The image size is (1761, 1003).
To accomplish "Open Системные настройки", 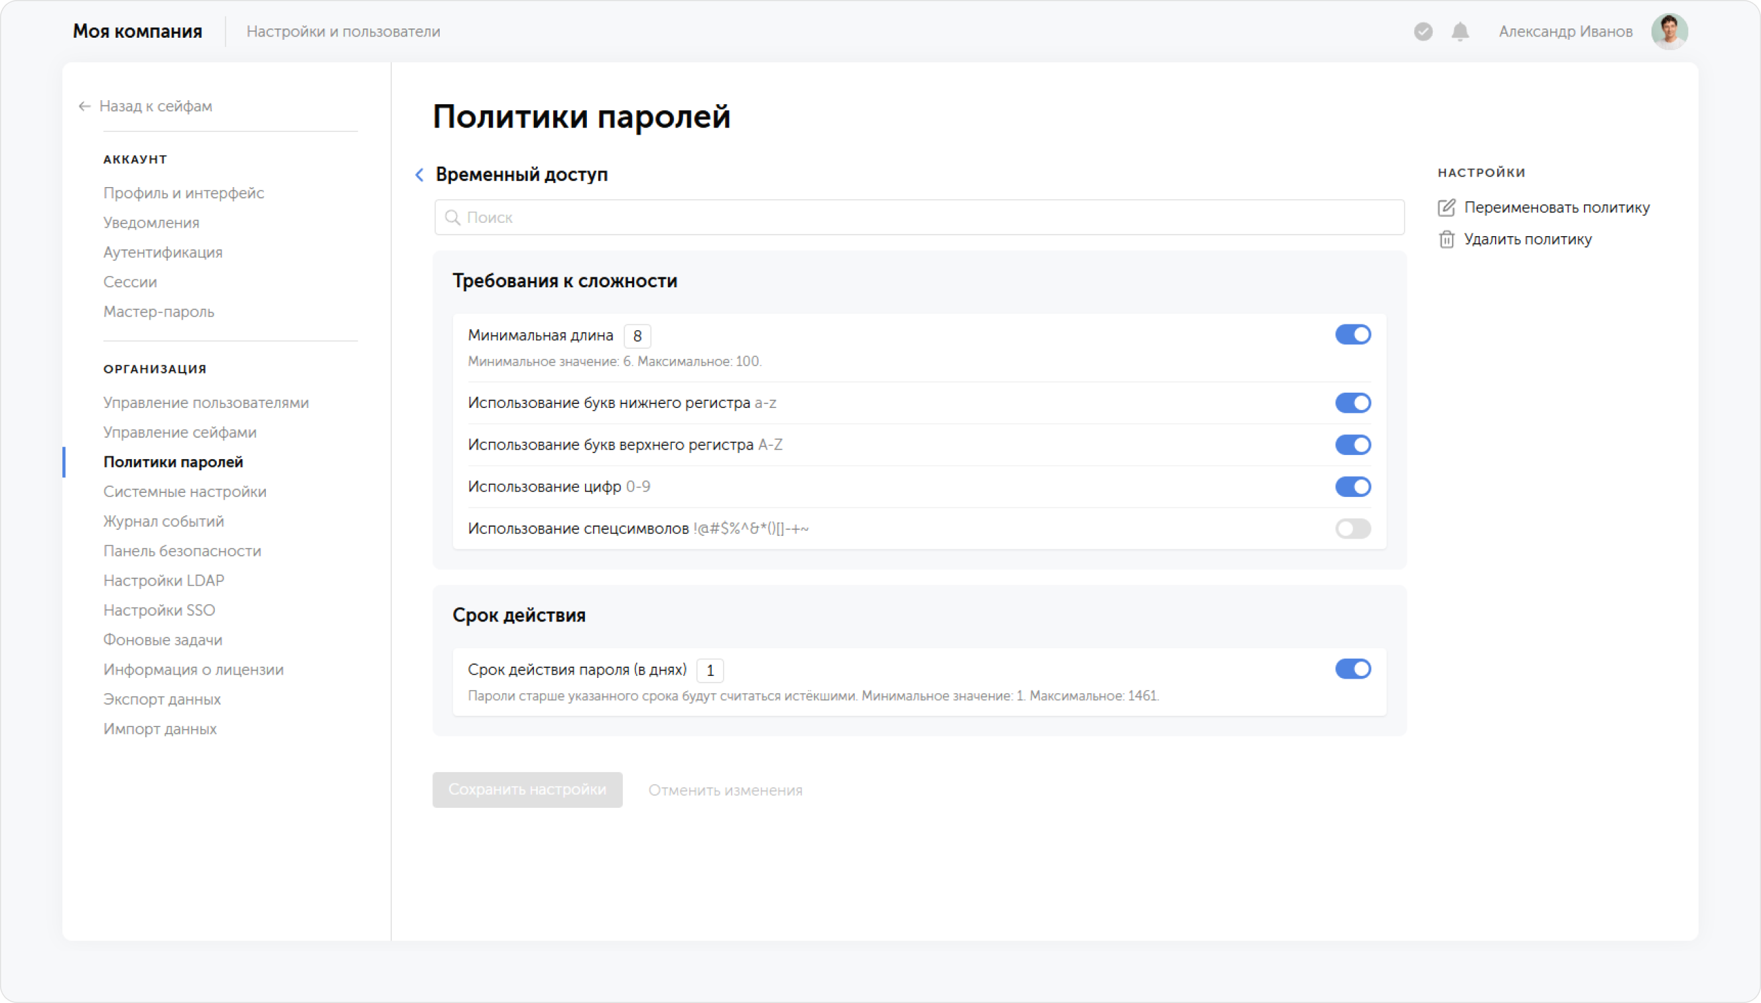I will click(184, 491).
